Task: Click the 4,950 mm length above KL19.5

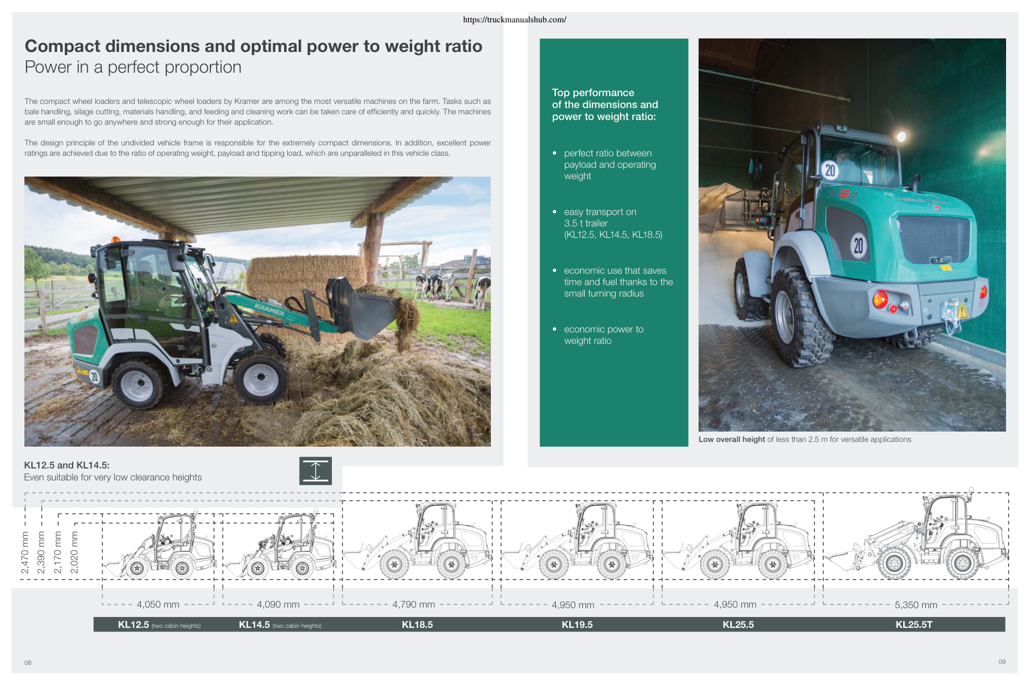Action: (573, 605)
